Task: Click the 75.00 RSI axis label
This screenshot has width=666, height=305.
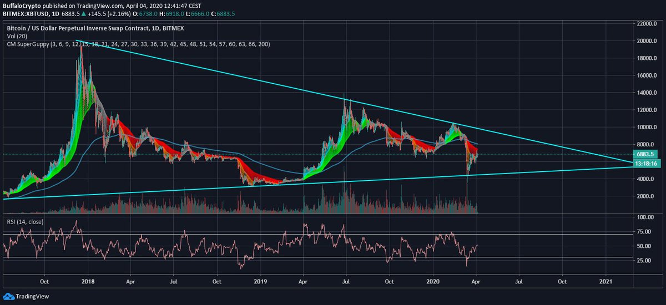Action: (x=644, y=232)
